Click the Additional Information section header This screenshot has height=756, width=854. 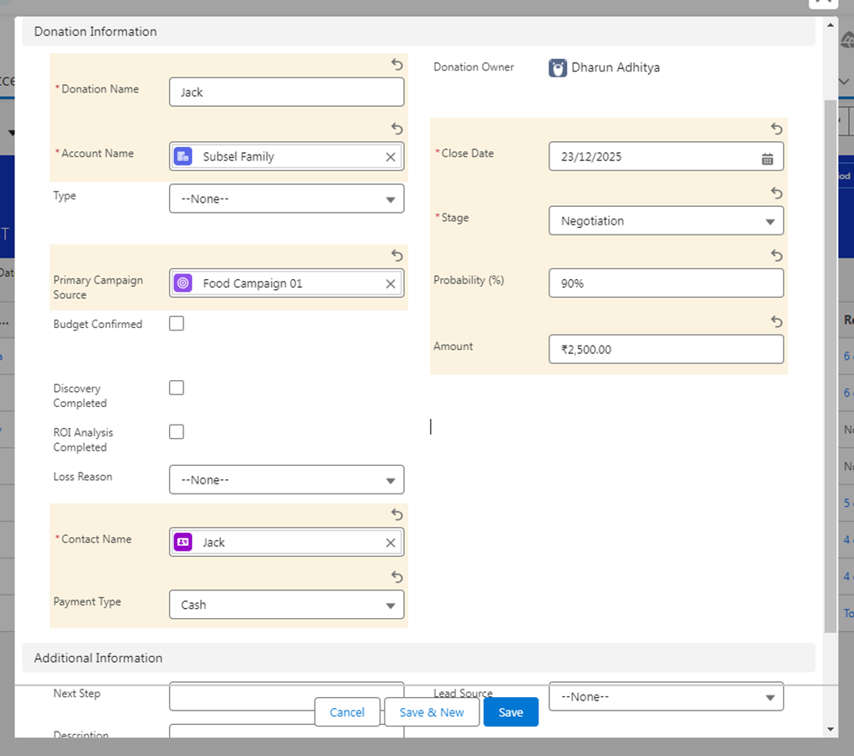(x=418, y=658)
